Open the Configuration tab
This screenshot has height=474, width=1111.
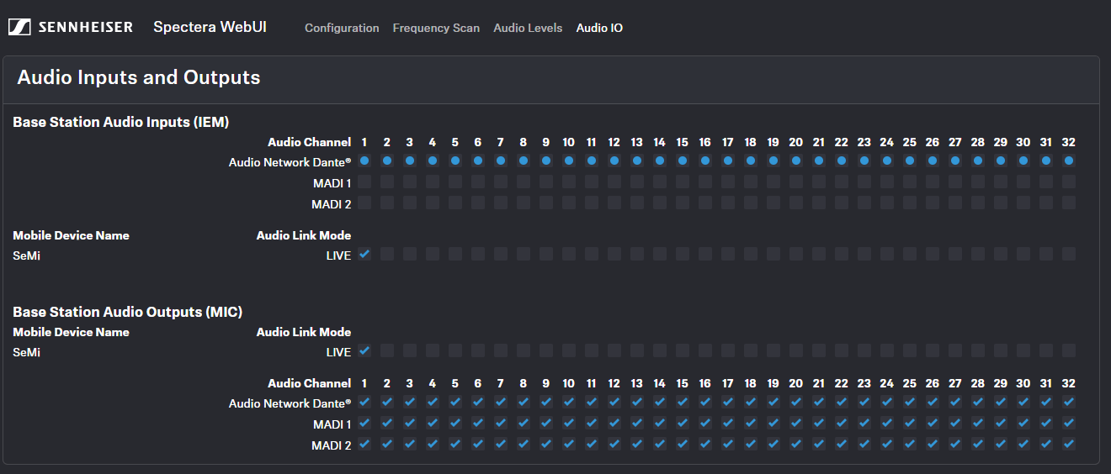click(x=342, y=28)
